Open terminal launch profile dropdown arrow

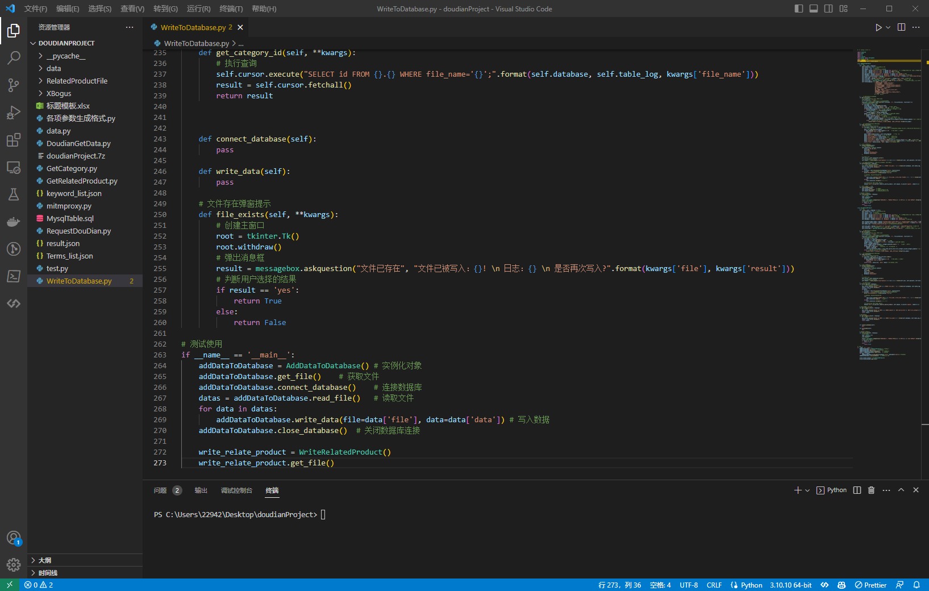coord(807,490)
